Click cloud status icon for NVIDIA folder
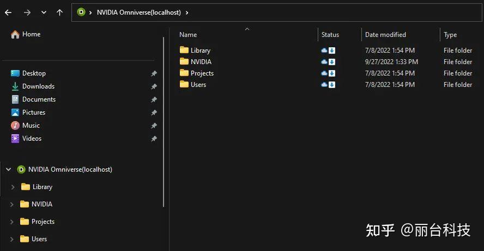 [325, 62]
